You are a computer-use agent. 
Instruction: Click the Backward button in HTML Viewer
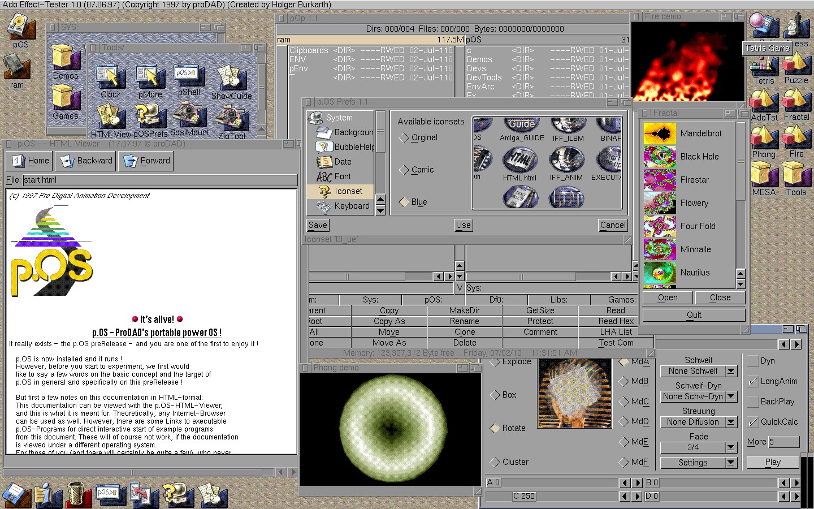pyautogui.click(x=86, y=161)
